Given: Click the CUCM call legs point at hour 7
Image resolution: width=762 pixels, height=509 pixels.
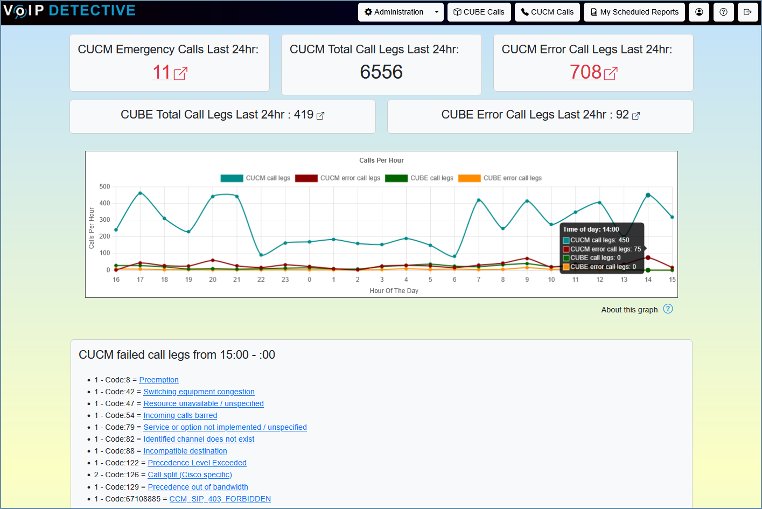Looking at the screenshot, I should point(479,200).
